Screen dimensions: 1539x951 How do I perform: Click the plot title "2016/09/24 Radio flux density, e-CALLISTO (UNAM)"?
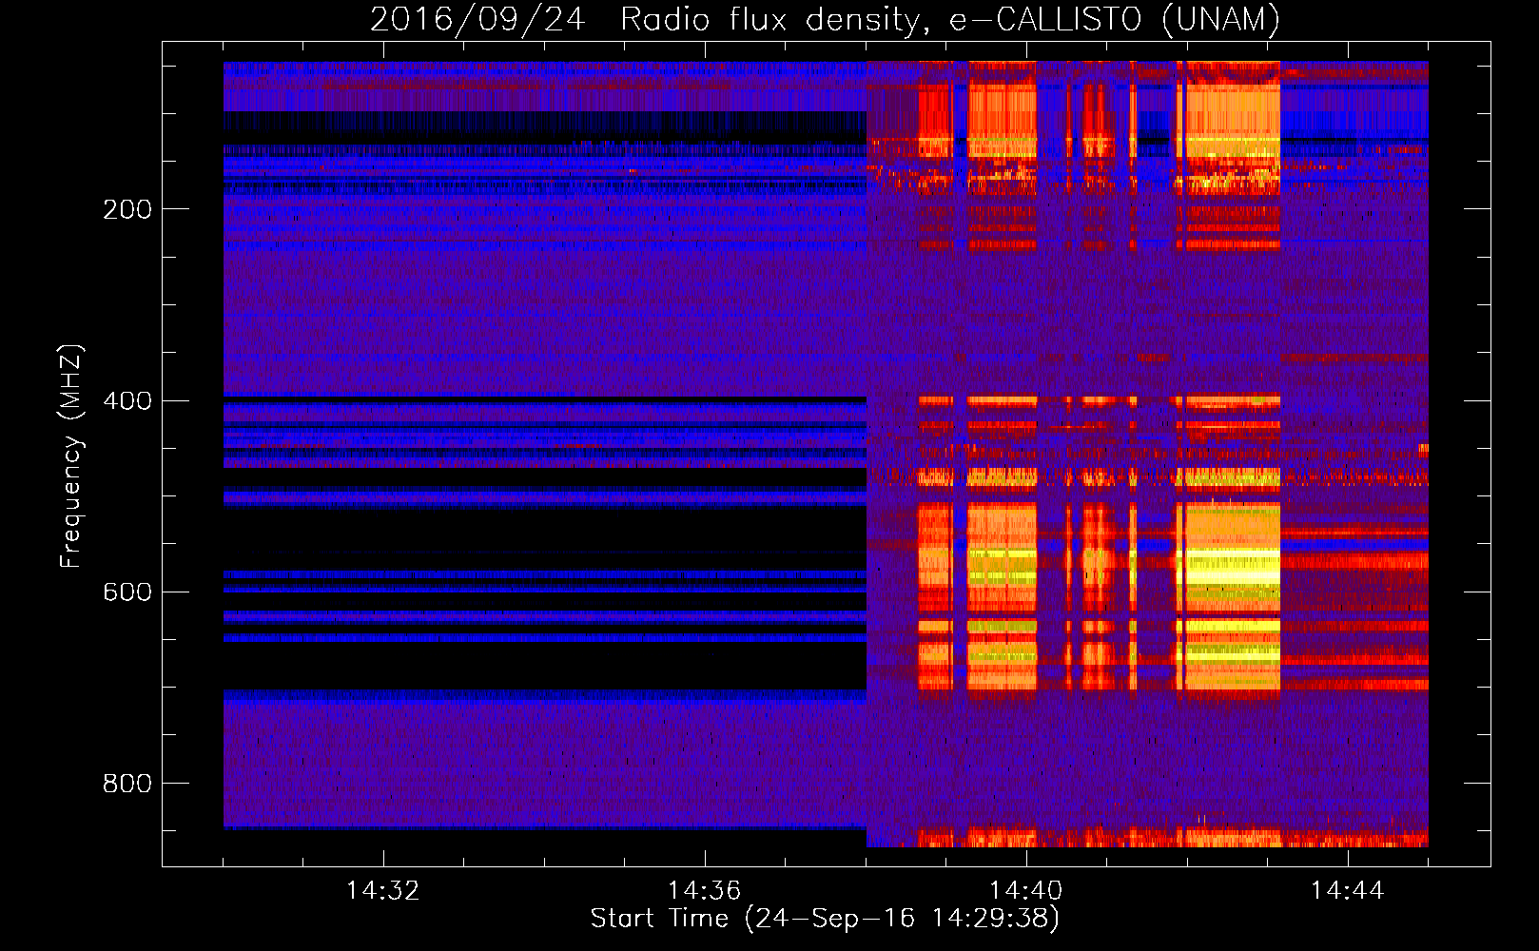click(x=825, y=19)
